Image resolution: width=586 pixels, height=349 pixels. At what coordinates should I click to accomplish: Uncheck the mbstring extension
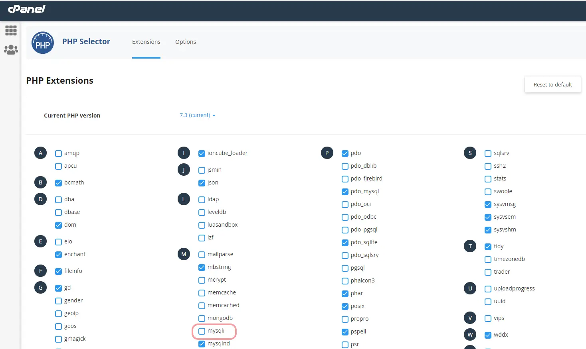point(202,267)
